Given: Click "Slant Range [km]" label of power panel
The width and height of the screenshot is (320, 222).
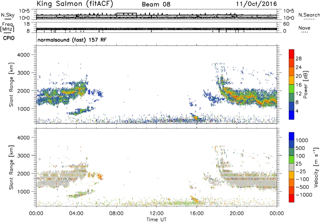Looking at the screenshot, I should click(11, 85).
